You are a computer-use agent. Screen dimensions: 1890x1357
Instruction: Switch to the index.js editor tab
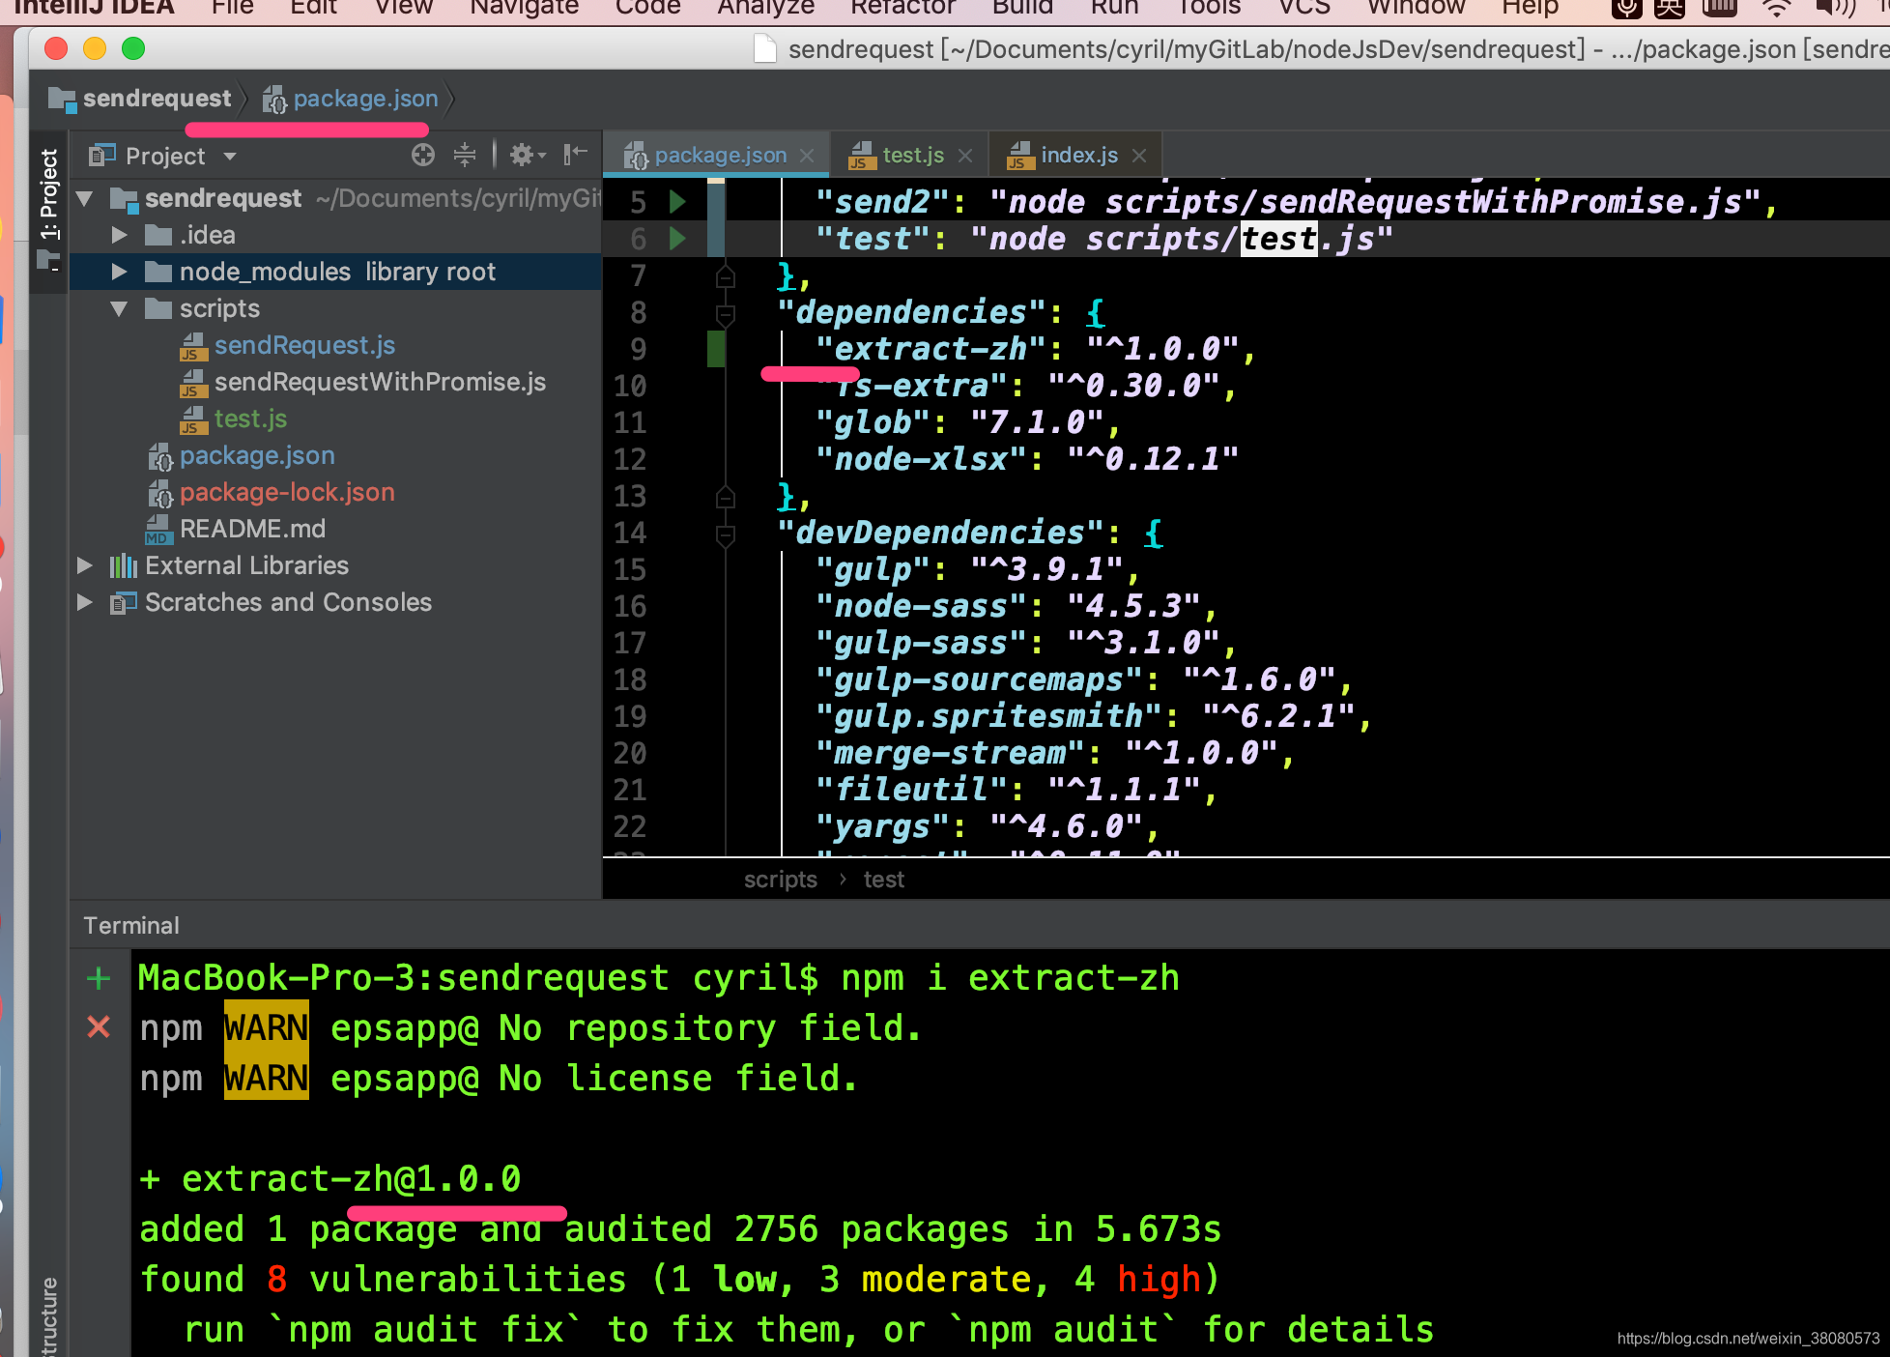click(1078, 155)
